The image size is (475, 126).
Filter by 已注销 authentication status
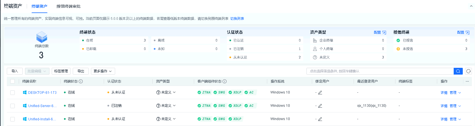point(265,49)
